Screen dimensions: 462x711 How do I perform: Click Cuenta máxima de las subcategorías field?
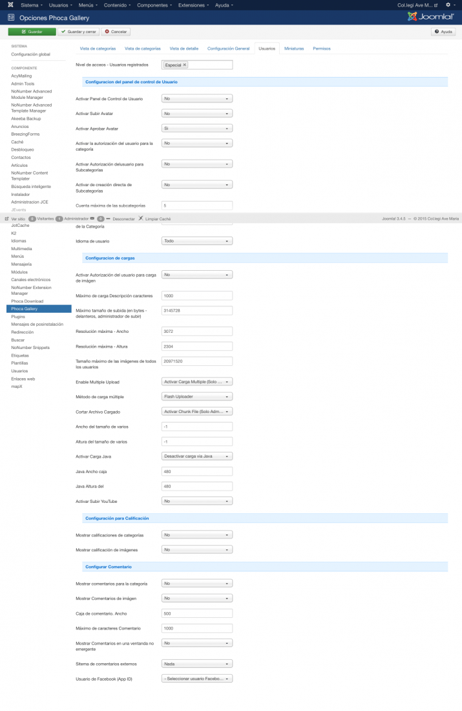pyautogui.click(x=197, y=206)
